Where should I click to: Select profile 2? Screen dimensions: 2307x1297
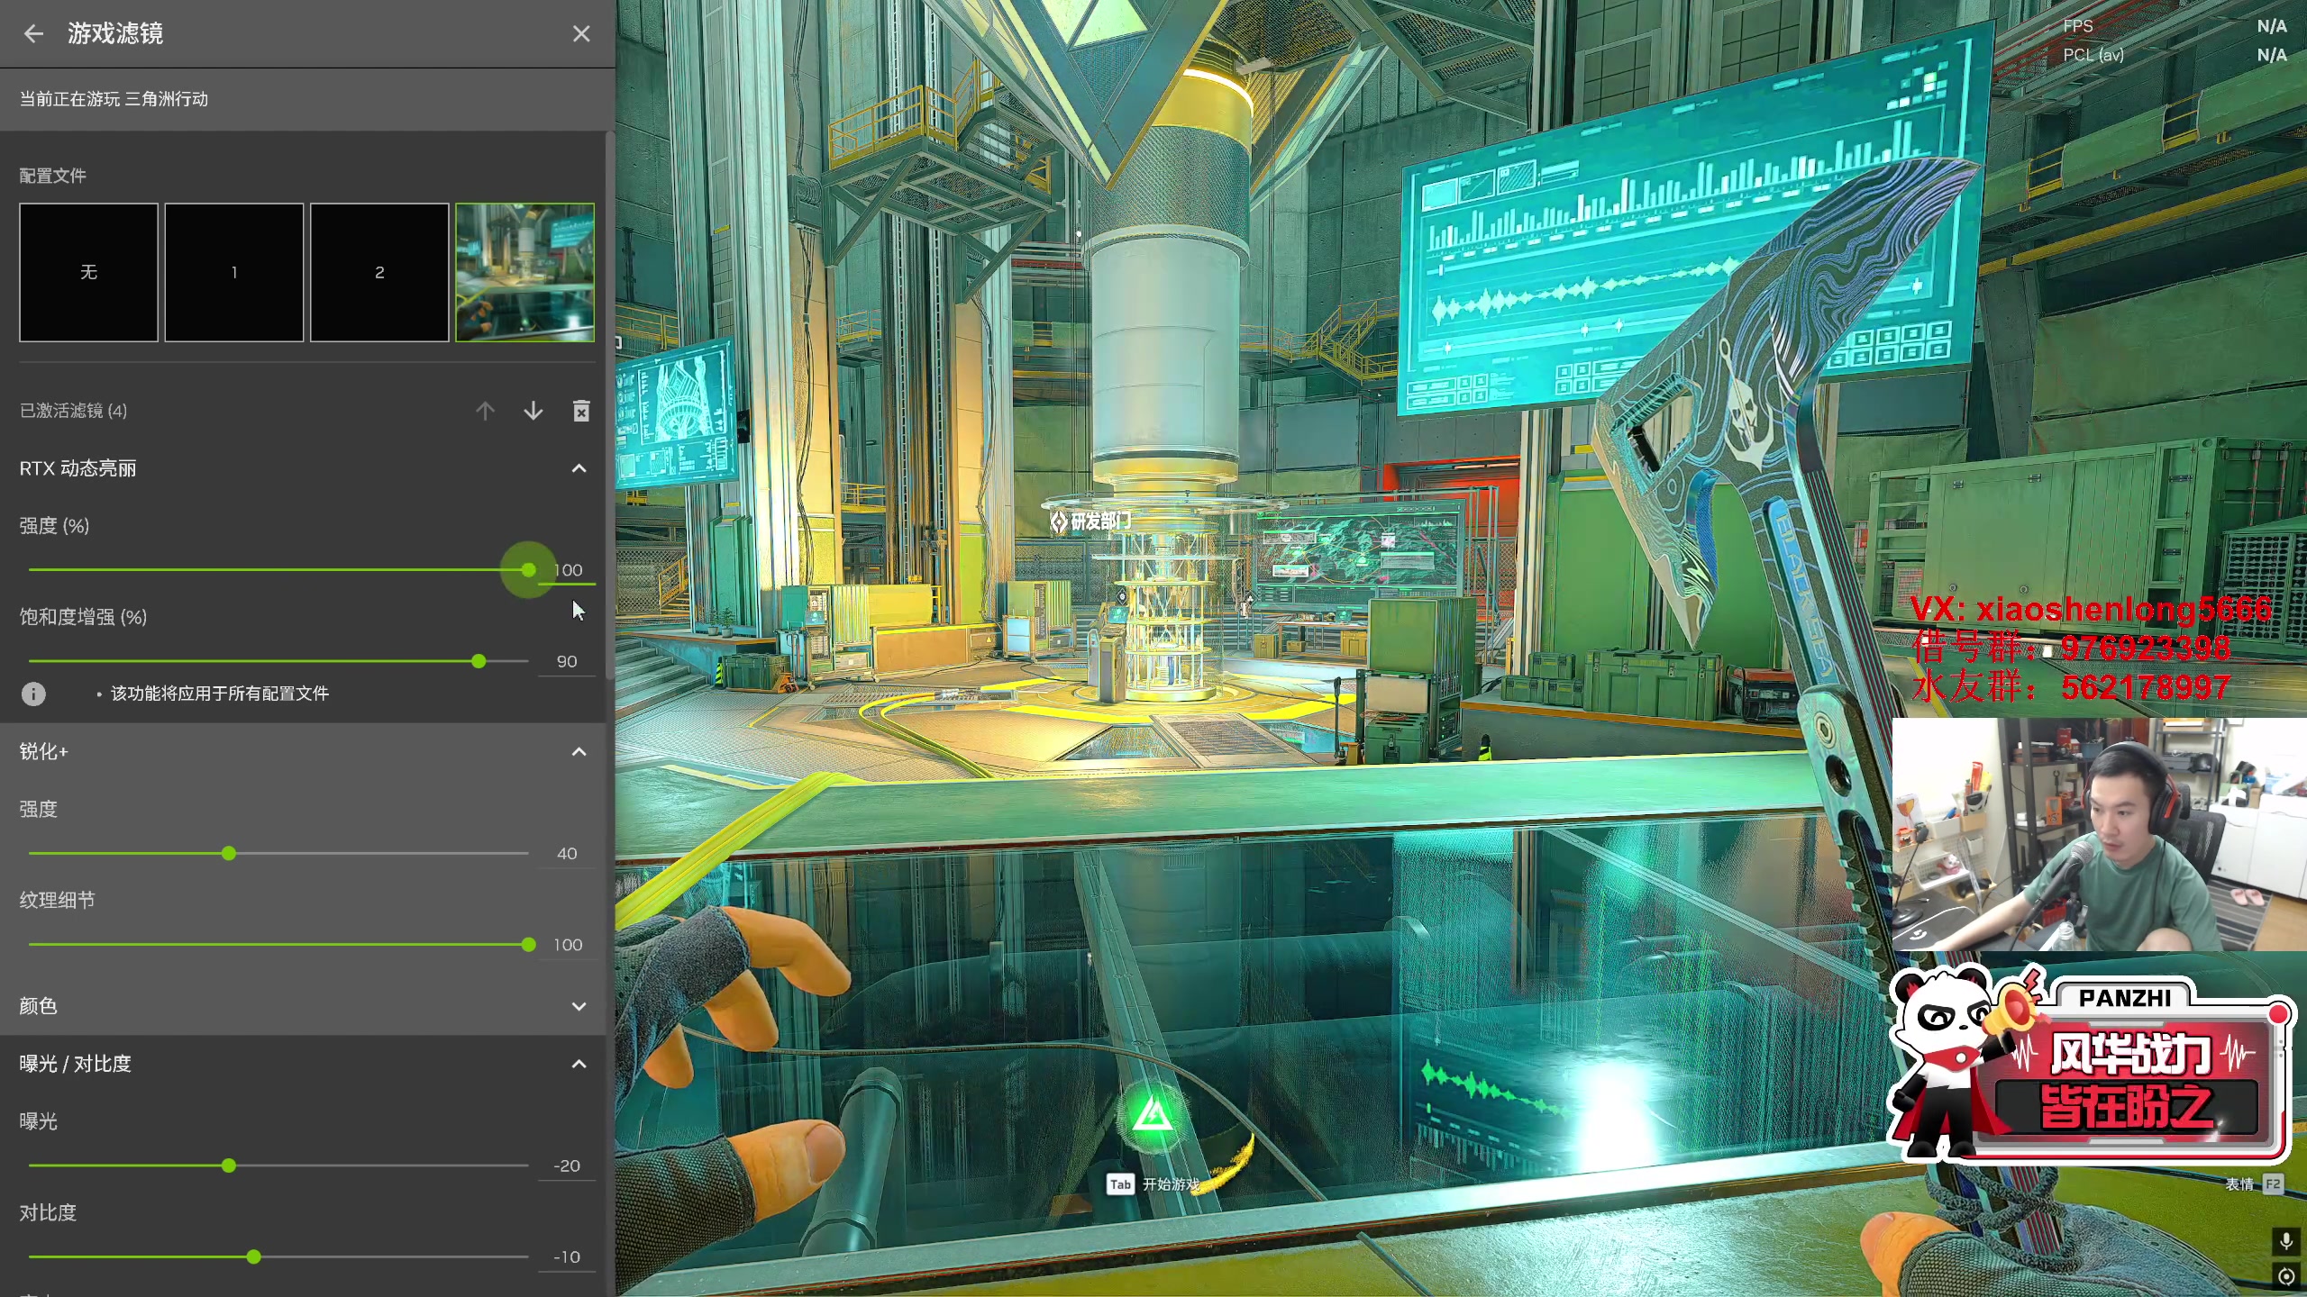(x=379, y=272)
